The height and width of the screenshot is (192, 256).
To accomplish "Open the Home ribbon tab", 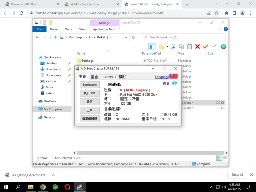I will pyautogui.click(x=54, y=29).
